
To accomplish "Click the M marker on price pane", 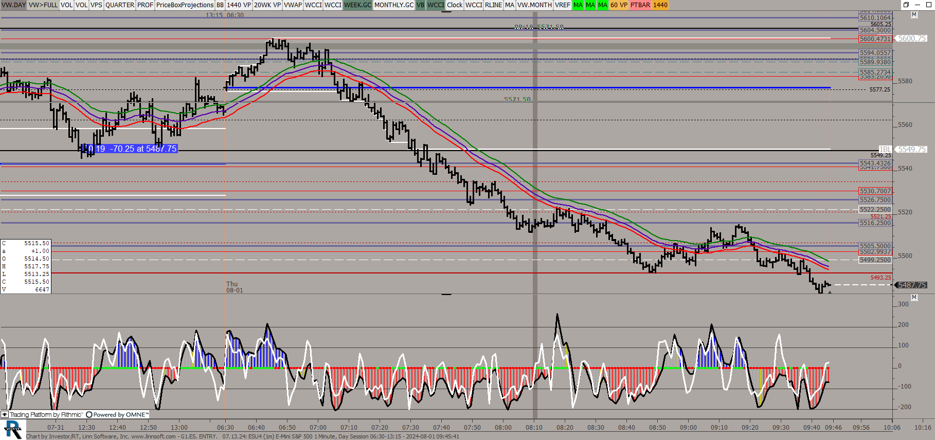I will [914, 15].
